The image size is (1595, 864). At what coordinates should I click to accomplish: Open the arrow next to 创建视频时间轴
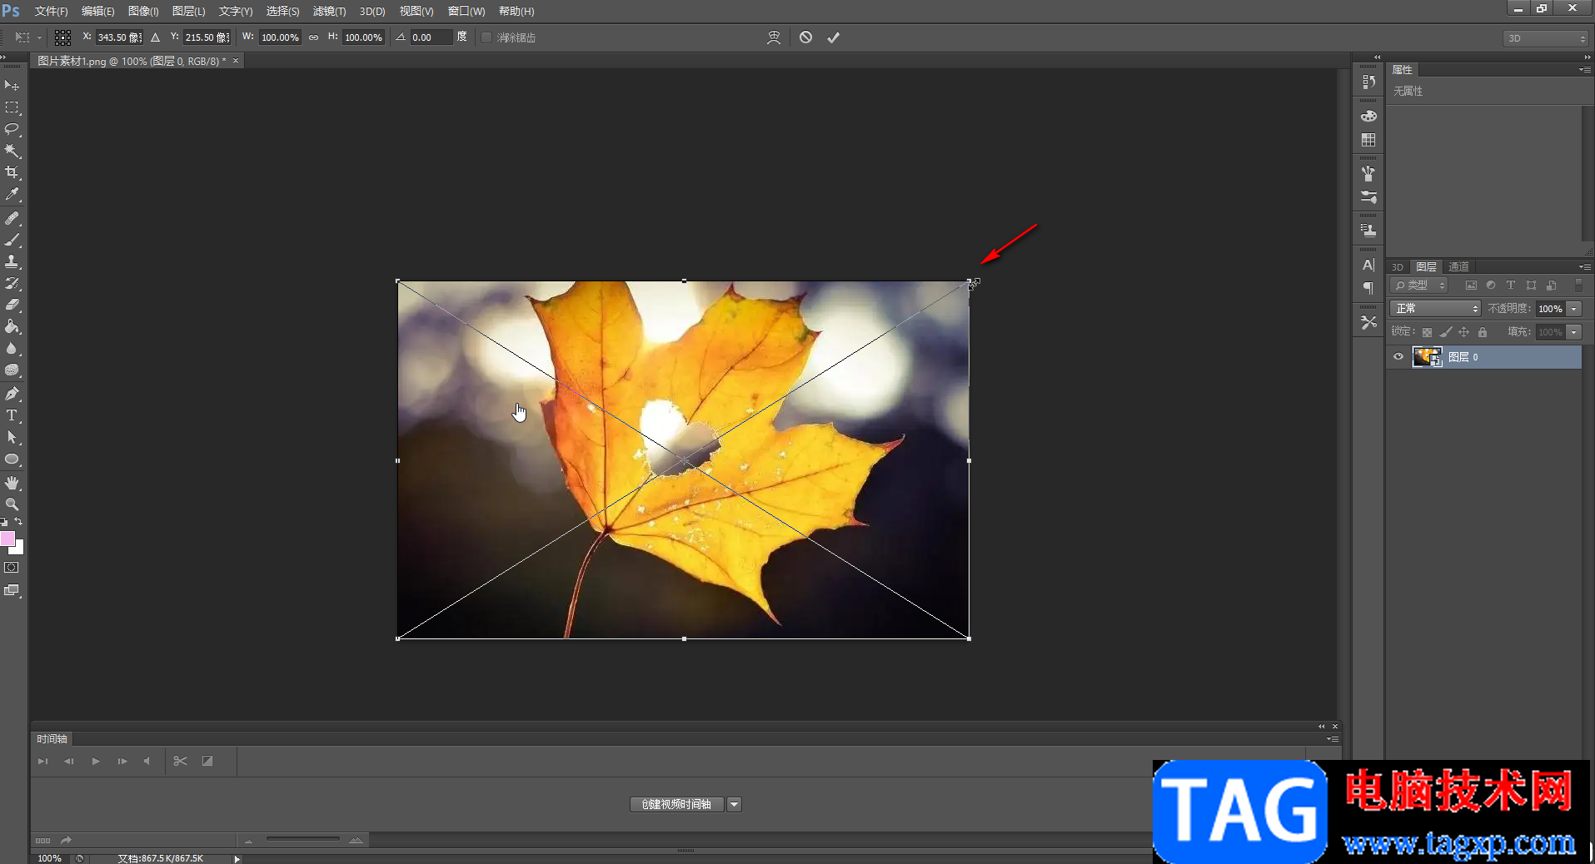(x=734, y=804)
